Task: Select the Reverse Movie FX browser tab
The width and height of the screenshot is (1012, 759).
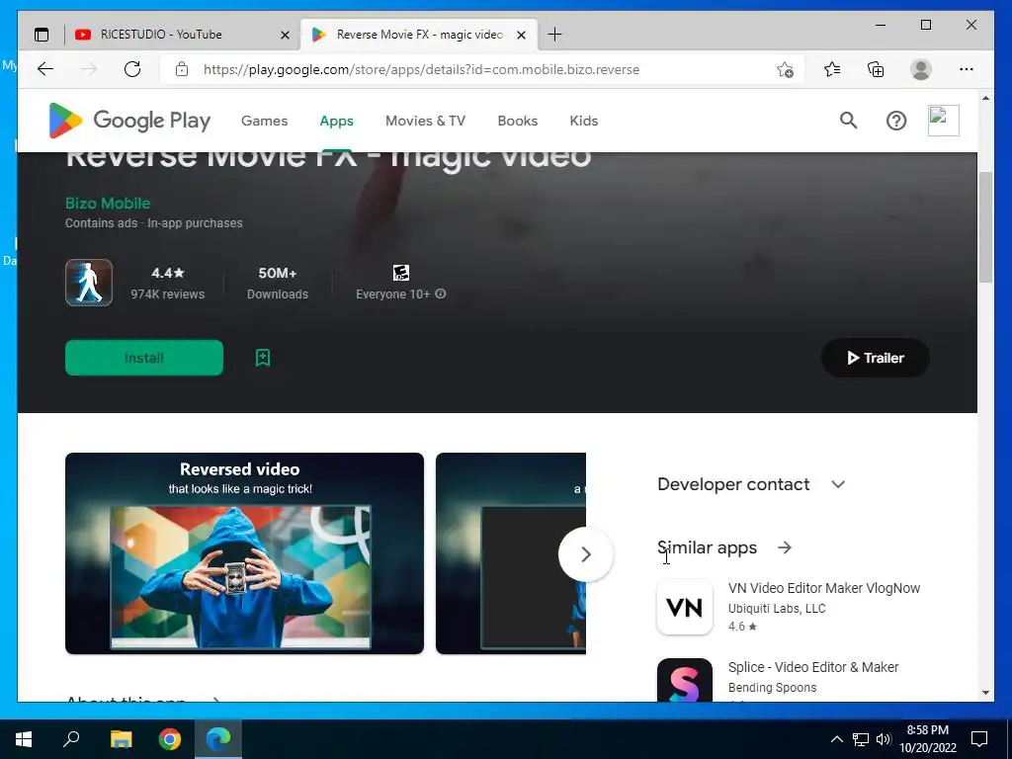Action: click(419, 35)
